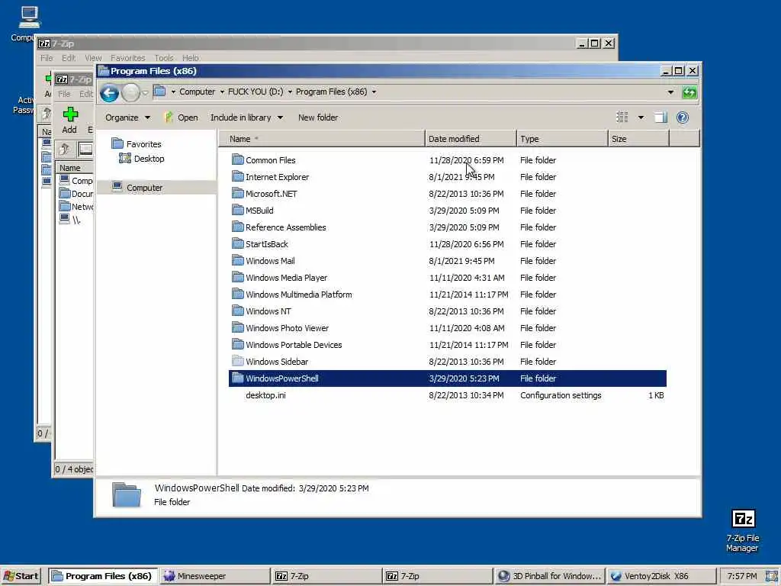Click the WindowsPowerShell folder name
This screenshot has width=781, height=586.
click(x=282, y=378)
